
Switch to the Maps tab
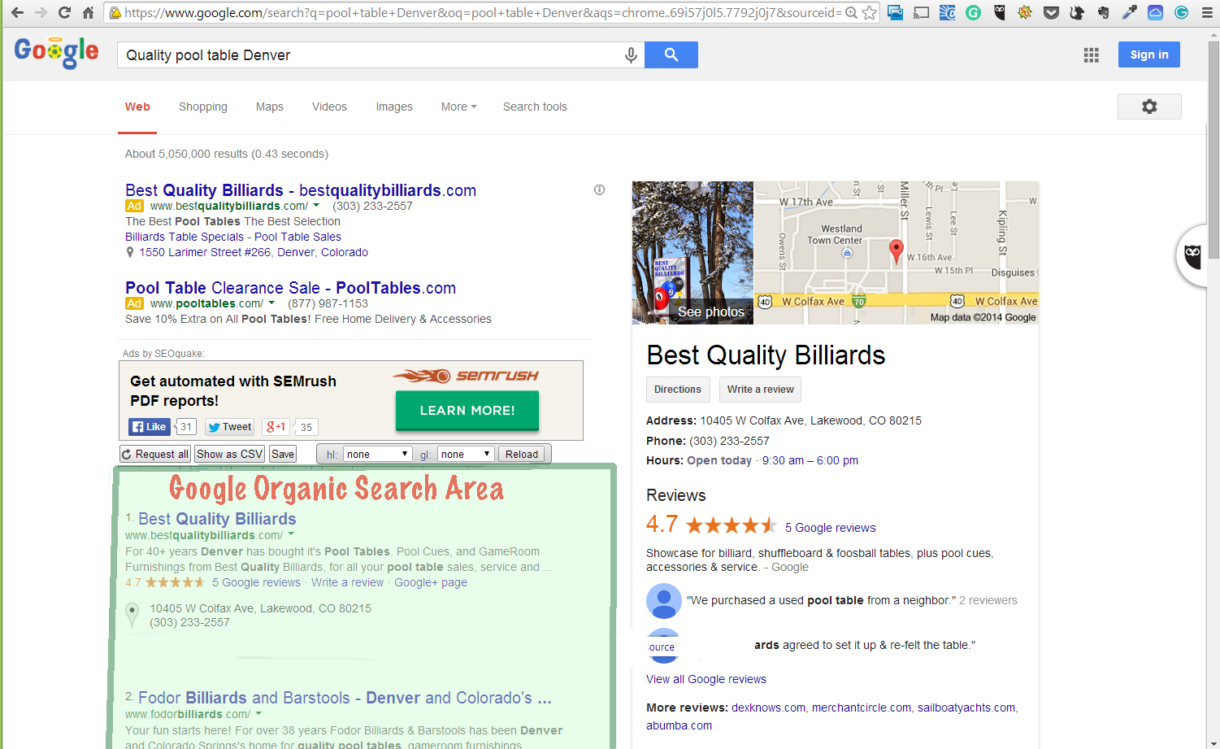(x=270, y=107)
